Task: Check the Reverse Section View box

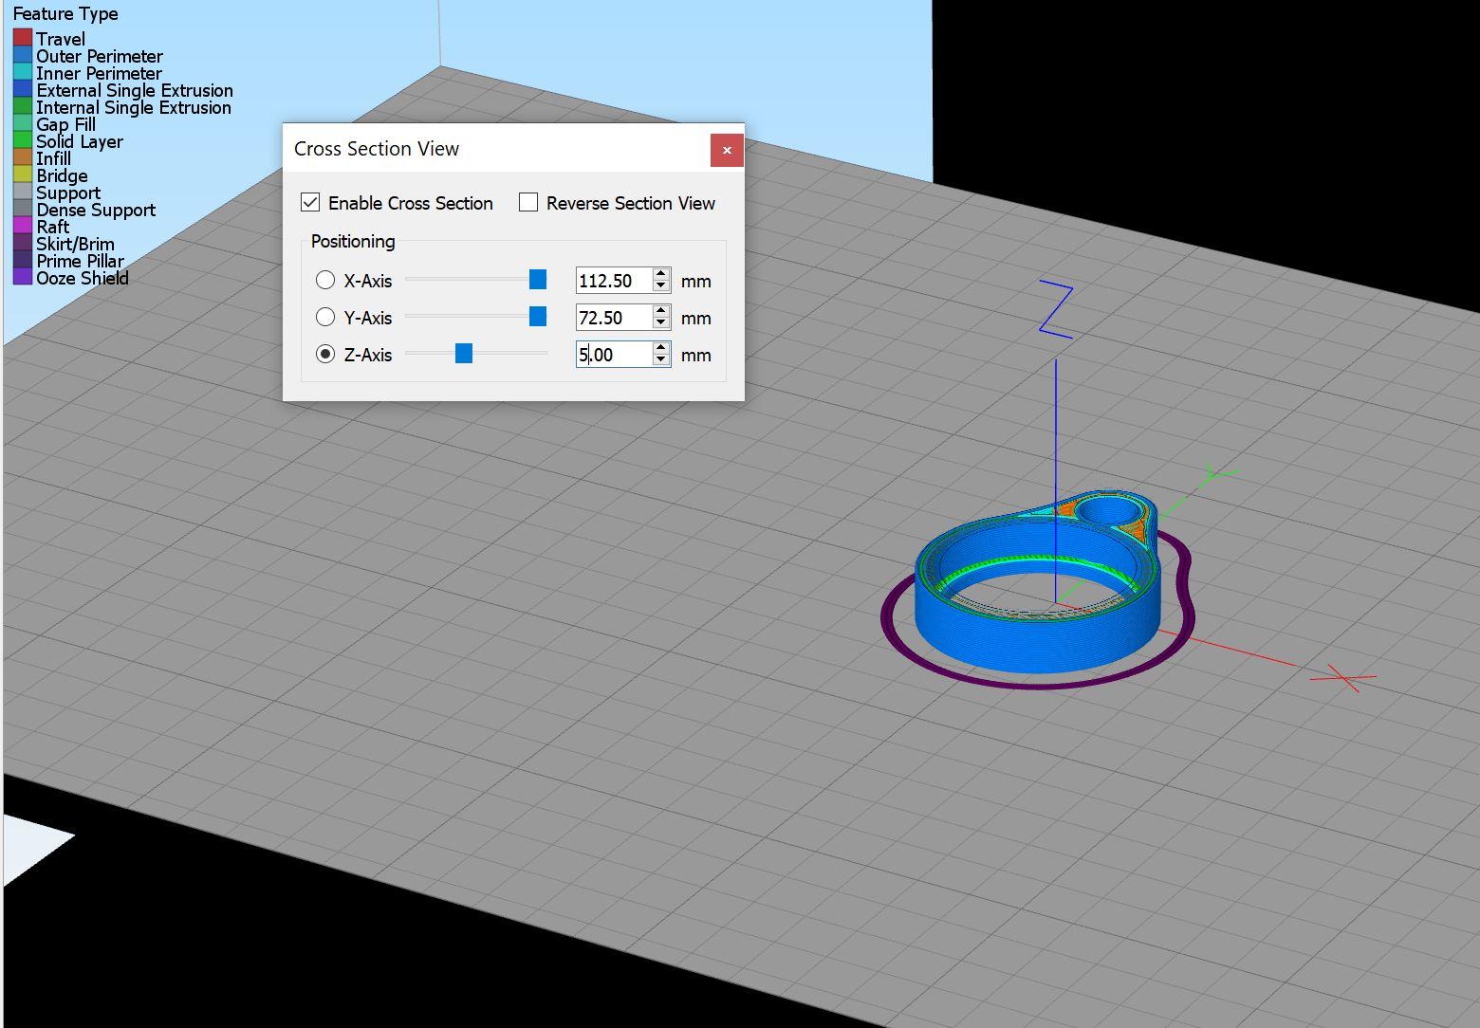Action: pyautogui.click(x=528, y=202)
